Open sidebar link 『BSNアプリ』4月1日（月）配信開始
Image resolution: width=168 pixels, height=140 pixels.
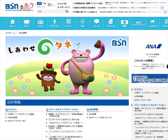(149, 137)
